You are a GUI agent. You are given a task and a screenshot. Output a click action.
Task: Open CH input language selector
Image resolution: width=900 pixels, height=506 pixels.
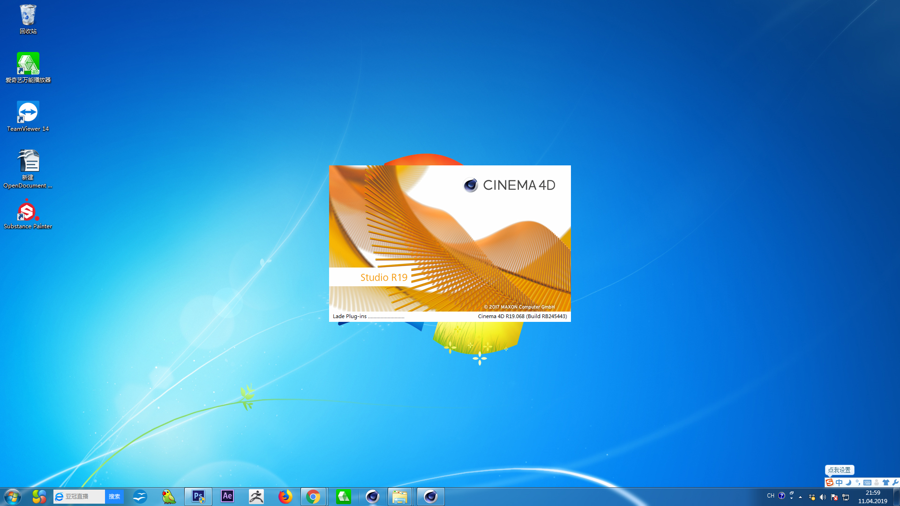(771, 496)
